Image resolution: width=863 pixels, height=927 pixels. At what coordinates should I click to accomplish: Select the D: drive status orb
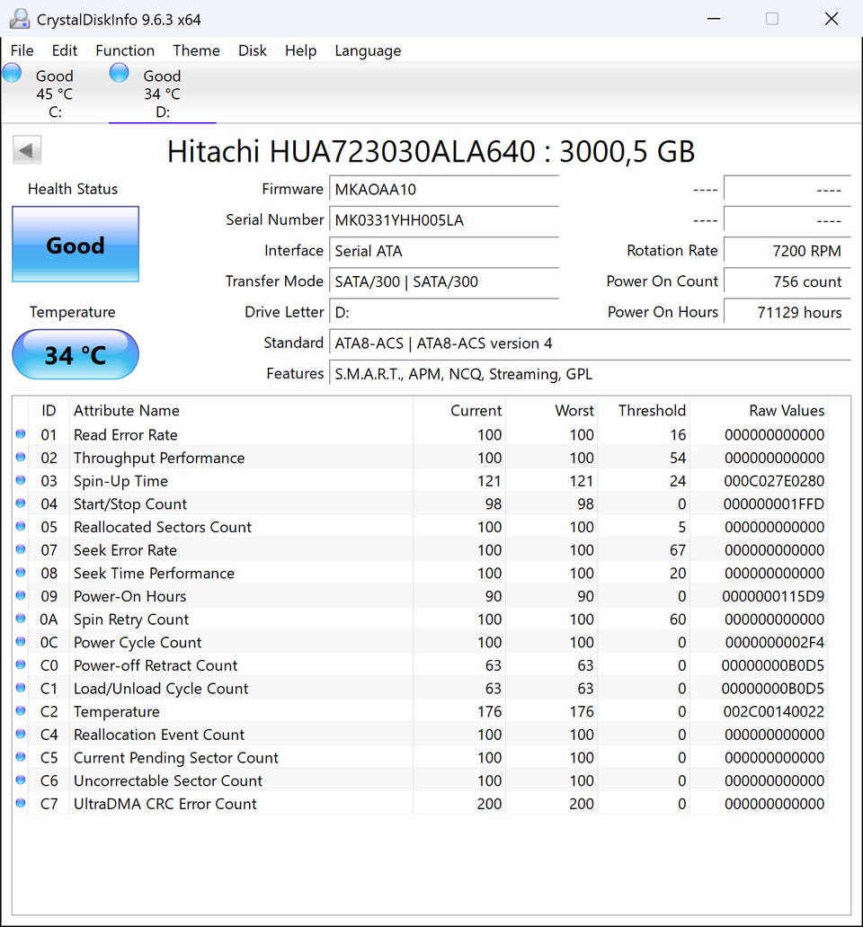(x=119, y=74)
